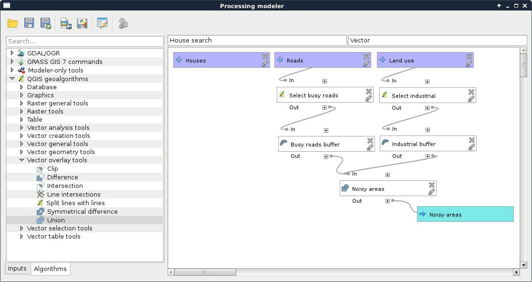Expand Vector geometry tools group

tap(22, 152)
